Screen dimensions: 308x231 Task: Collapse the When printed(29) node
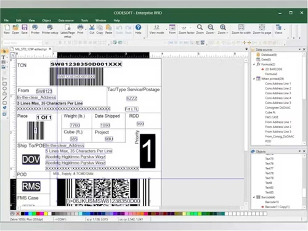[254, 79]
